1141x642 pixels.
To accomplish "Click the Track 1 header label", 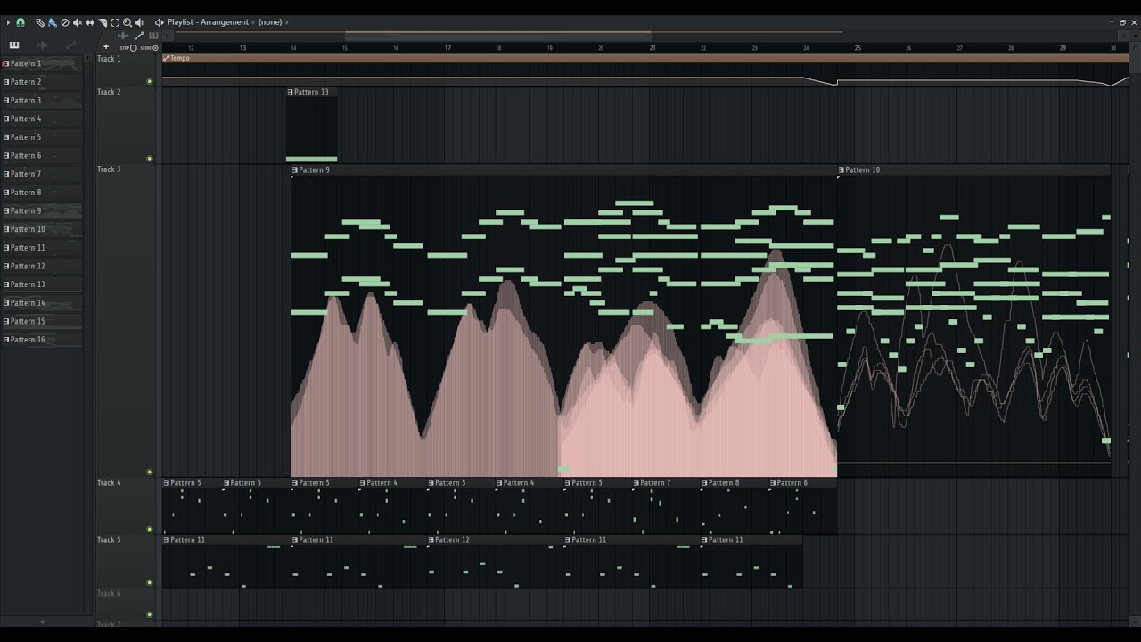I will point(109,59).
